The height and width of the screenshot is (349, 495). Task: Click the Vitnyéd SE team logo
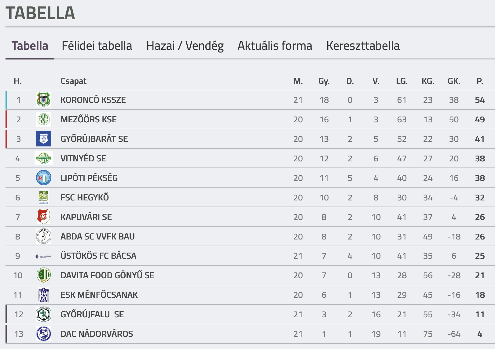tap(43, 158)
